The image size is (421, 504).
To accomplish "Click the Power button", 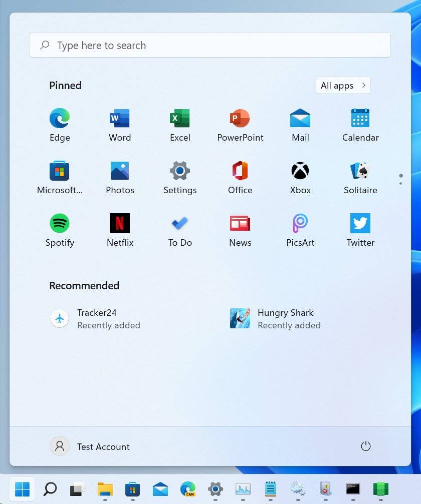I will tap(366, 446).
